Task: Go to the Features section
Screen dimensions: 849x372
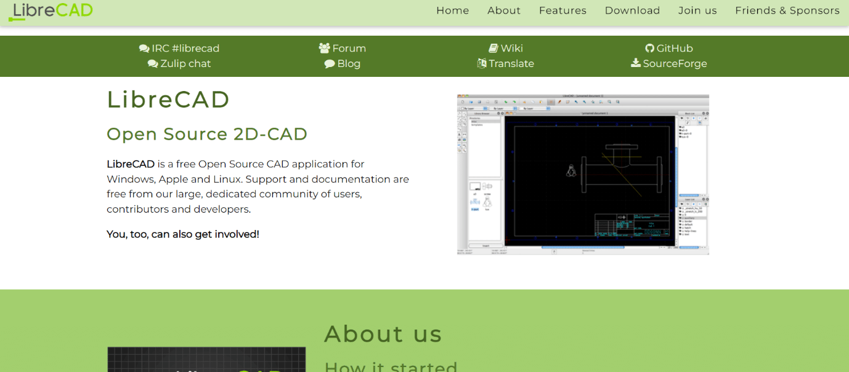Action: (563, 10)
